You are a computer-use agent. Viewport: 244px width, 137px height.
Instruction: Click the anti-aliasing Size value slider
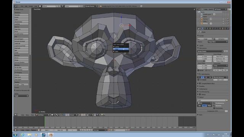[x=220, y=80]
